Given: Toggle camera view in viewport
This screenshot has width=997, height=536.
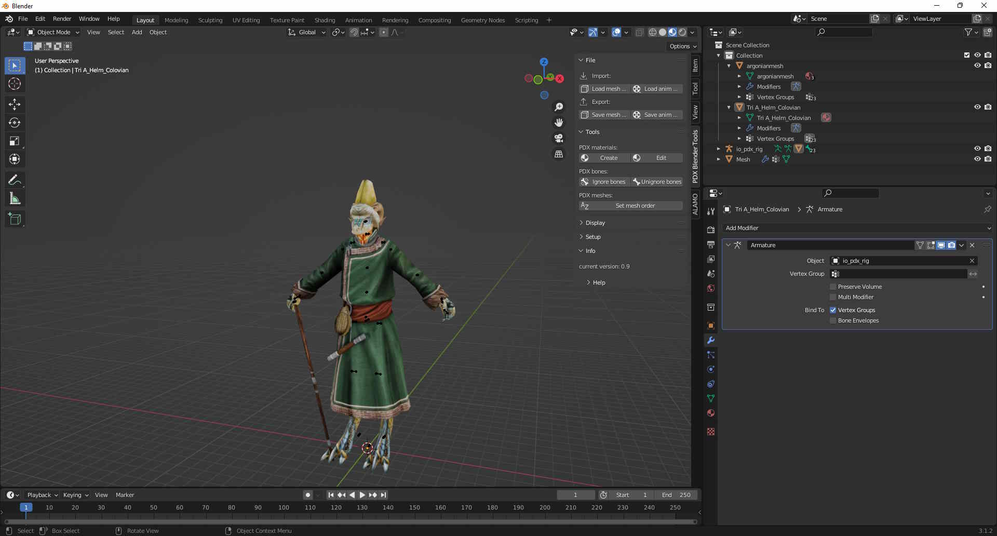Looking at the screenshot, I should (x=559, y=138).
